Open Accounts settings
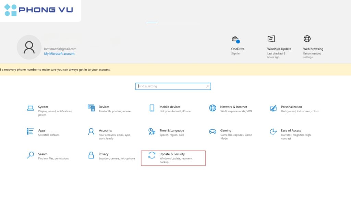Screen dimensions: 351x219 point(105,130)
